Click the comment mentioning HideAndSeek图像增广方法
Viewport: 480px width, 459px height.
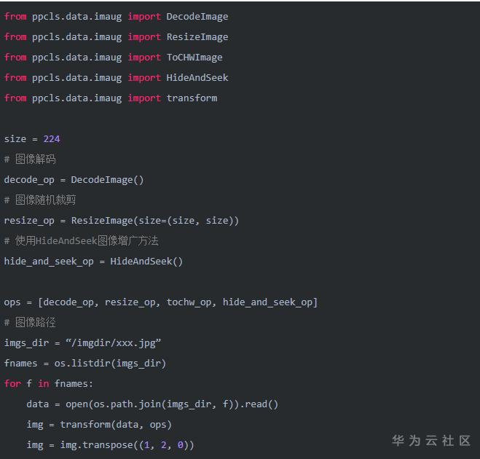click(x=82, y=241)
